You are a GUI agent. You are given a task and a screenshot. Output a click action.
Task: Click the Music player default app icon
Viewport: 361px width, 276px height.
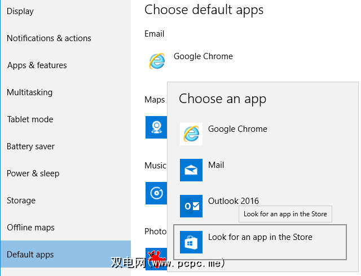155,193
